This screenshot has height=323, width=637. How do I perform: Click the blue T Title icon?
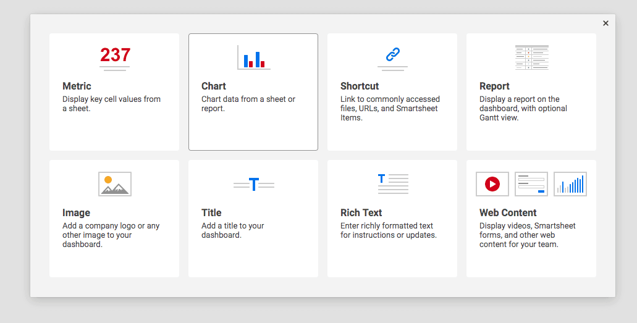click(x=253, y=184)
